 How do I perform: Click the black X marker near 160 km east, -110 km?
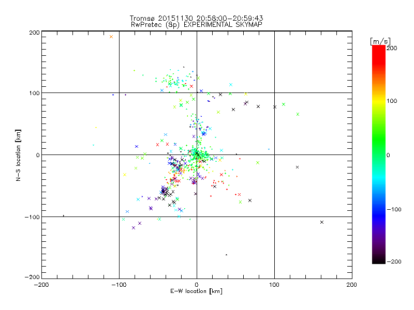coord(322,222)
